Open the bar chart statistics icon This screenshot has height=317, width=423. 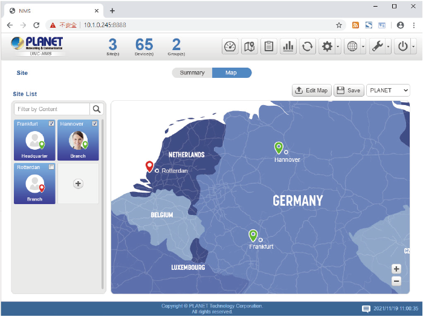point(288,46)
